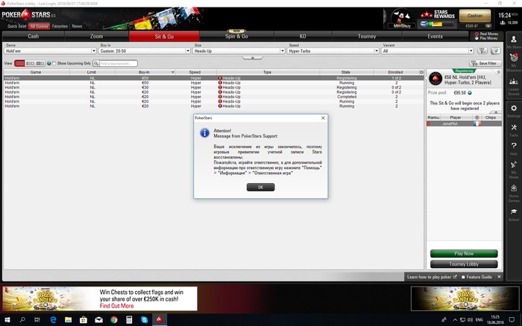Click the PokerStars logo top left

(x=28, y=15)
